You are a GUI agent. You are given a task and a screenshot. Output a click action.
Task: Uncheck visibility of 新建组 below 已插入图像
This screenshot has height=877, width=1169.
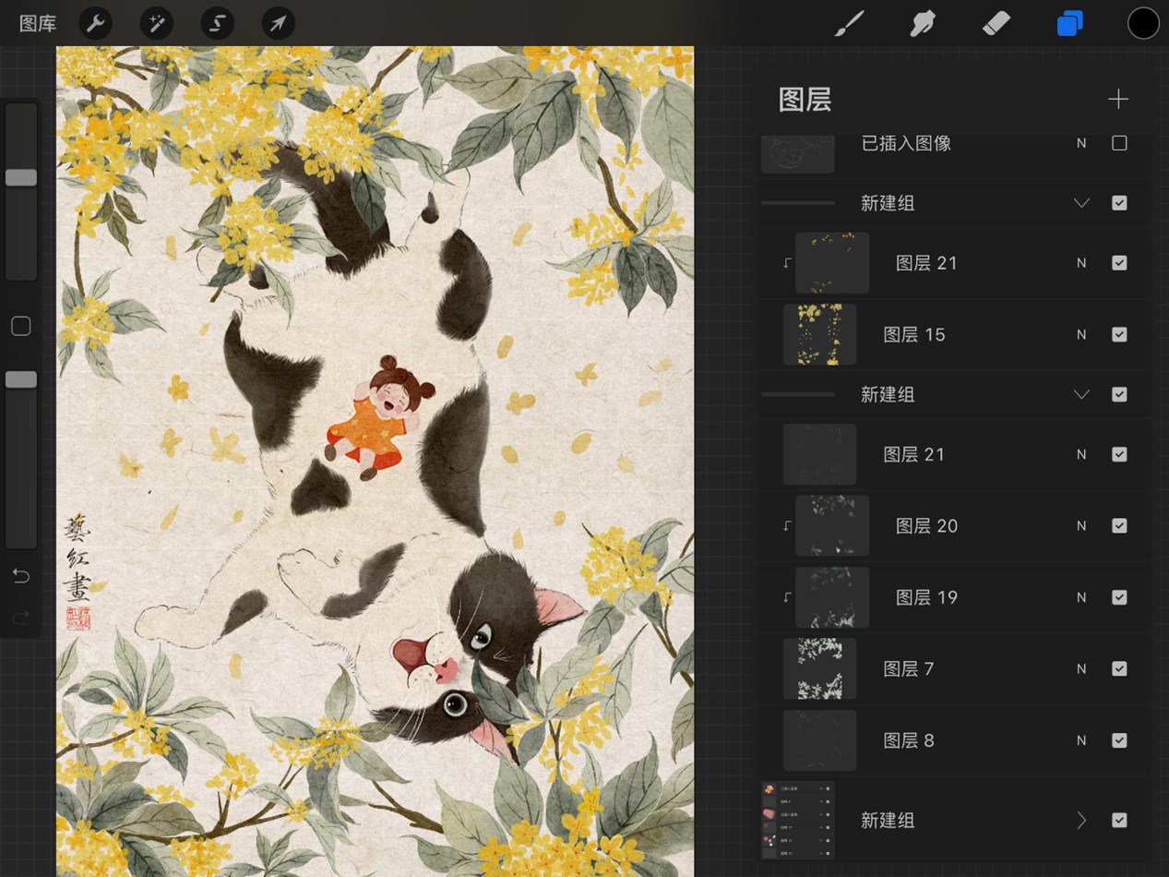(x=1119, y=203)
